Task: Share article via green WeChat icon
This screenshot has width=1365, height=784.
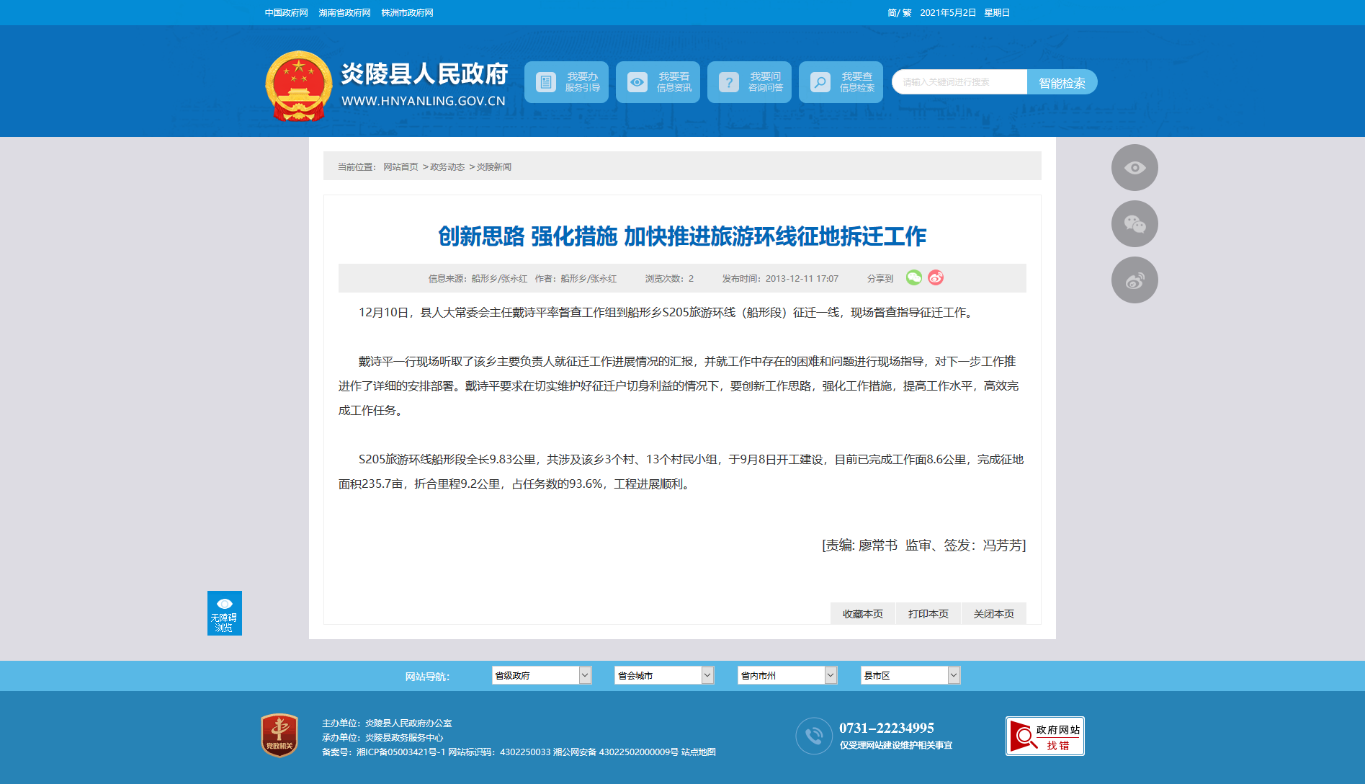Action: [x=913, y=277]
